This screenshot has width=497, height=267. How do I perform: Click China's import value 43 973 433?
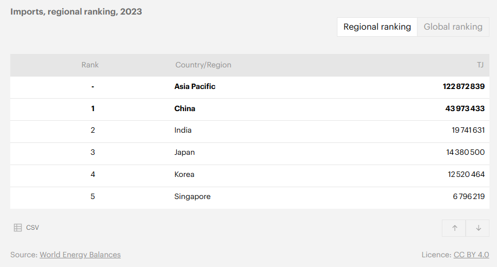pyautogui.click(x=465, y=108)
